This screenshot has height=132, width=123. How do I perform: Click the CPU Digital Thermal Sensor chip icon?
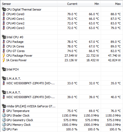coord(4,9)
